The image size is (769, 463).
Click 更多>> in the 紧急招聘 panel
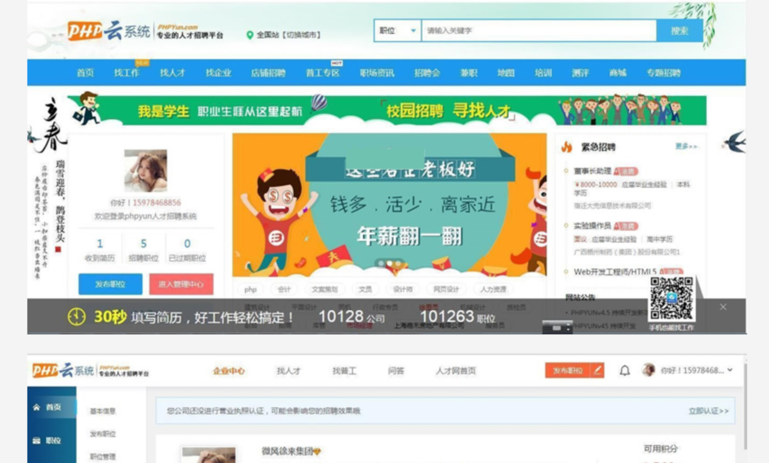(x=686, y=146)
